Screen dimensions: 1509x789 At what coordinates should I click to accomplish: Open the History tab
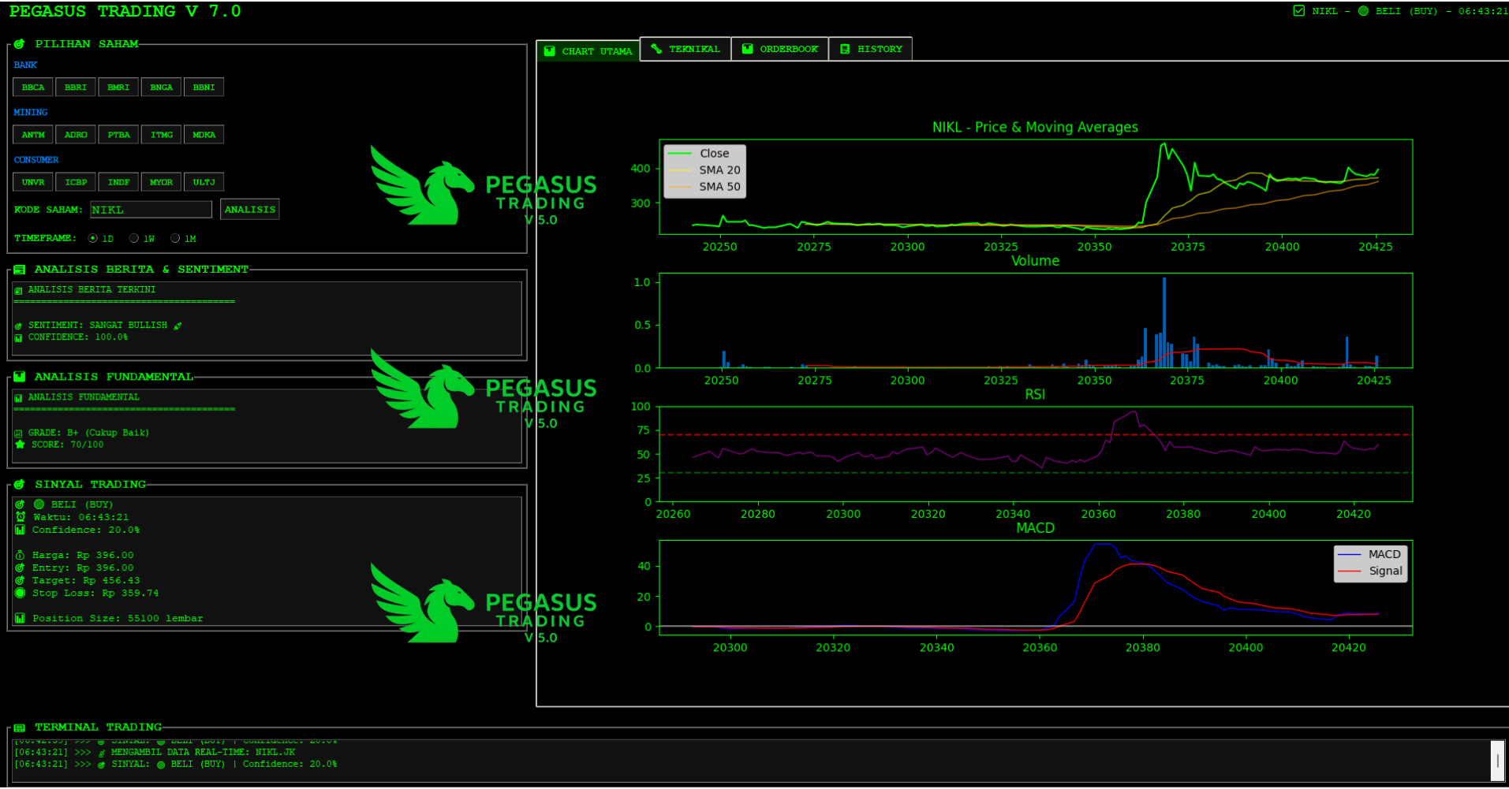(x=870, y=49)
